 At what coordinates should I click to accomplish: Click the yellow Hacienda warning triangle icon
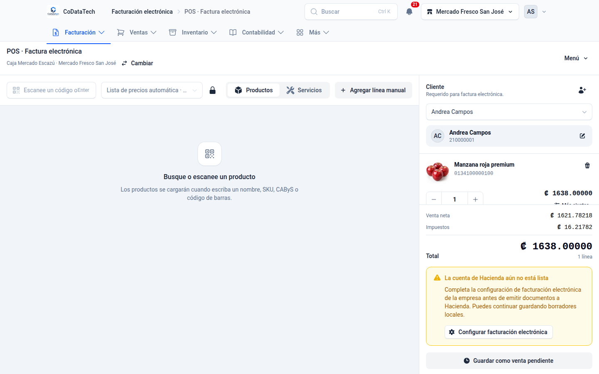[x=437, y=278]
